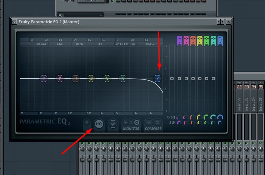Click Insert 23 volume fader in mixer
This screenshot has height=175, width=265.
coord(246,160)
